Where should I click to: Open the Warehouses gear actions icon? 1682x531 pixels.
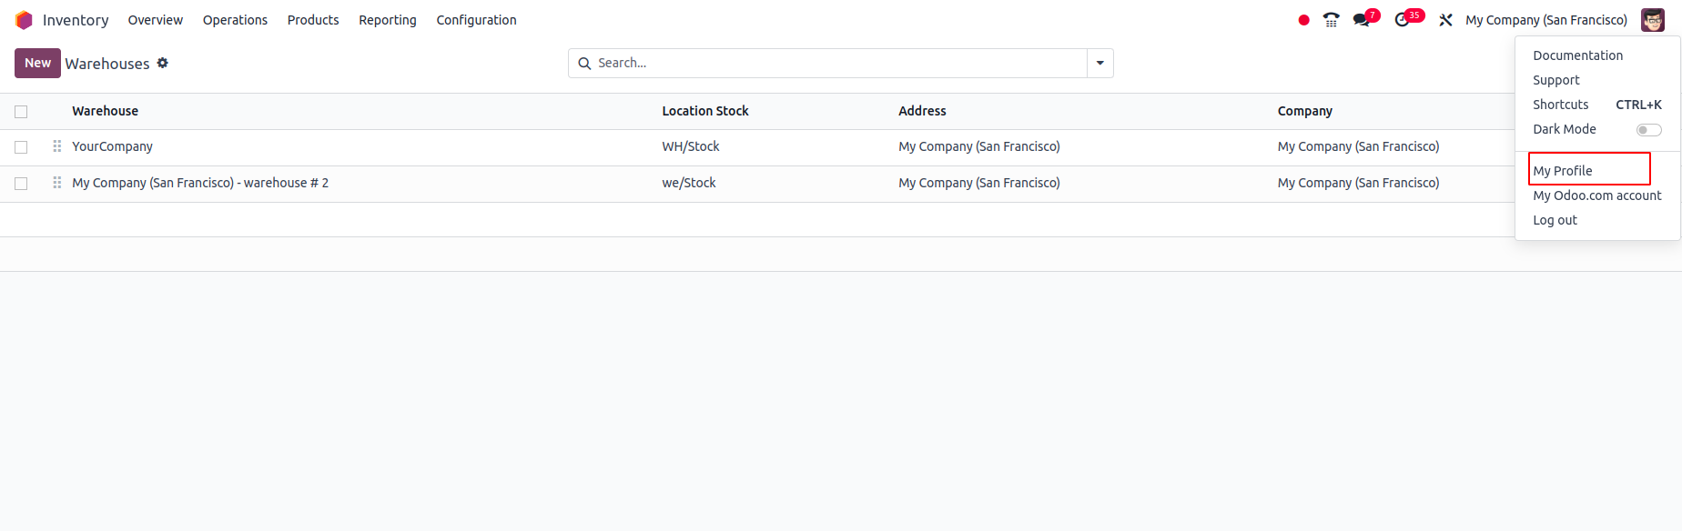click(163, 63)
